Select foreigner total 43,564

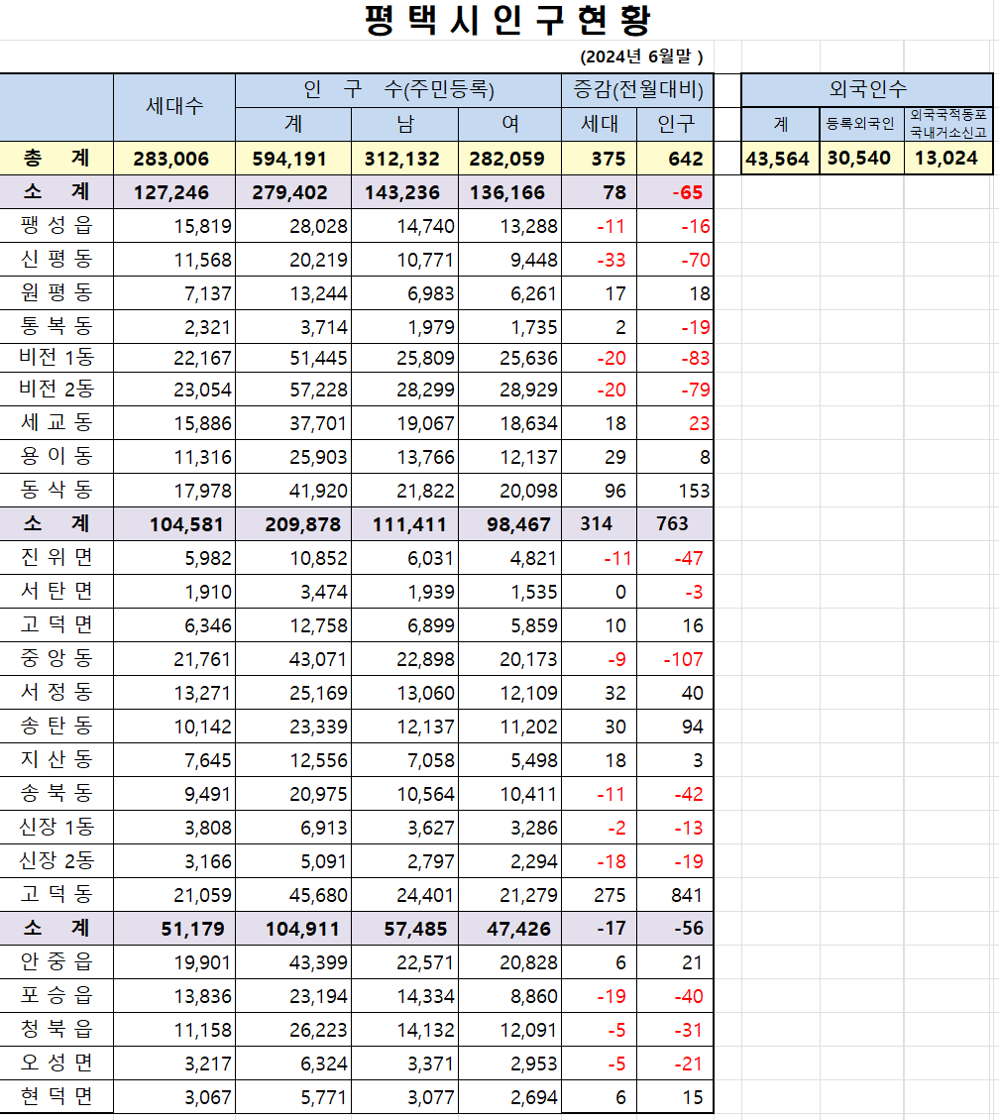click(x=778, y=159)
